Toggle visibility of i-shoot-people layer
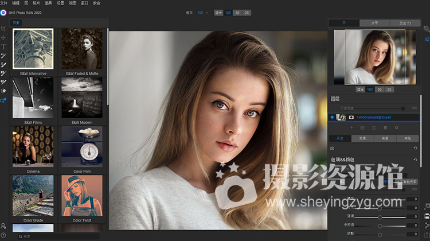This screenshot has width=430, height=241. point(332,117)
